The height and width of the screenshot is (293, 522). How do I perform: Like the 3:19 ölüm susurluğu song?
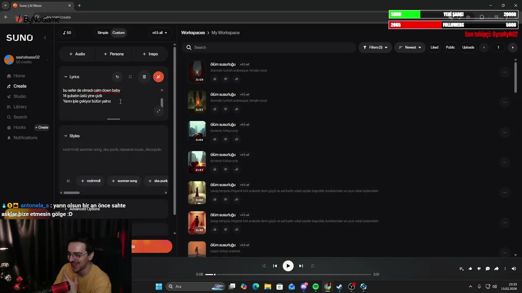[215, 79]
